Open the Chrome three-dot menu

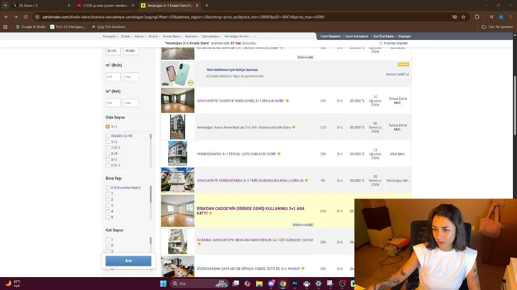tap(511, 17)
